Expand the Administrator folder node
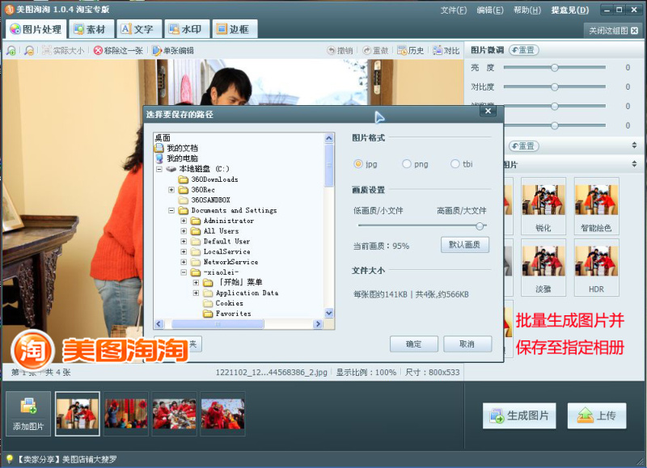 tap(184, 221)
